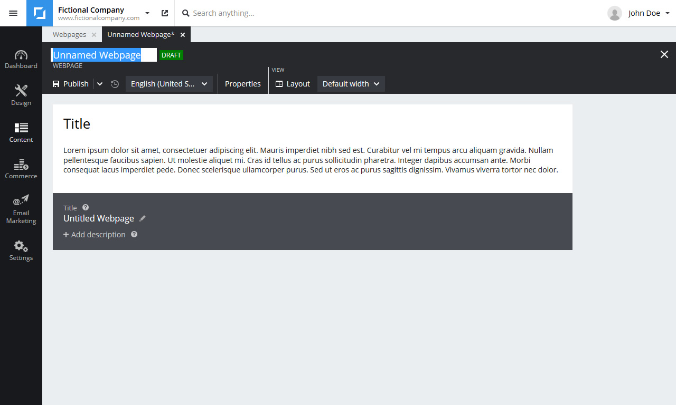Viewport: 676px width, 405px height.
Task: Click the Fictional Company logo icon
Action: [x=40, y=13]
